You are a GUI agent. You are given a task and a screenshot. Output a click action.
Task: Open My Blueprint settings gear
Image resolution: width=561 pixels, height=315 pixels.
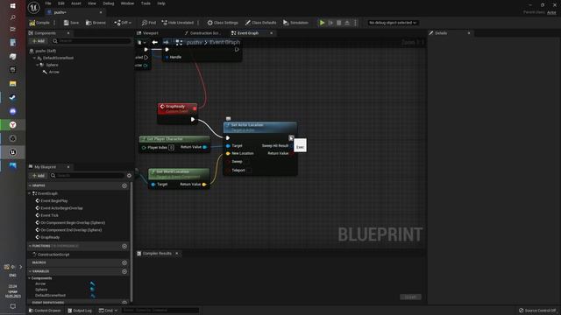point(129,176)
